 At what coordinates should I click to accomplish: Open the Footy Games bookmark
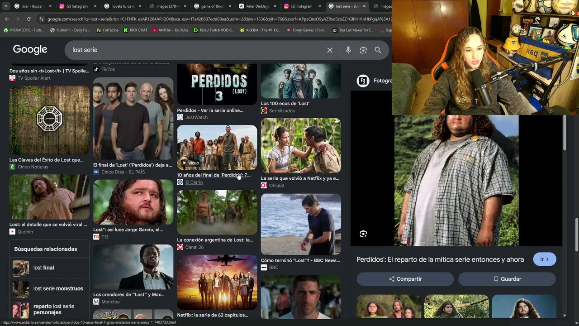[x=306, y=30]
